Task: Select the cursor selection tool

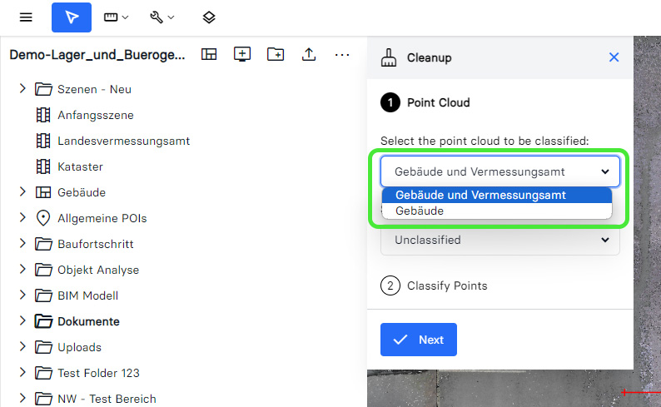Action: (72, 17)
